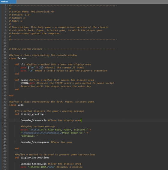The height and width of the screenshot is (170, 168).
Task: Collapse the fold arrow at line 20
Action: click(7, 64)
